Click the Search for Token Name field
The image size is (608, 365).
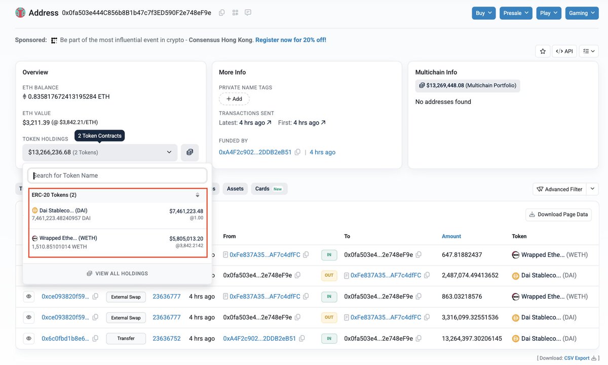[x=117, y=175]
